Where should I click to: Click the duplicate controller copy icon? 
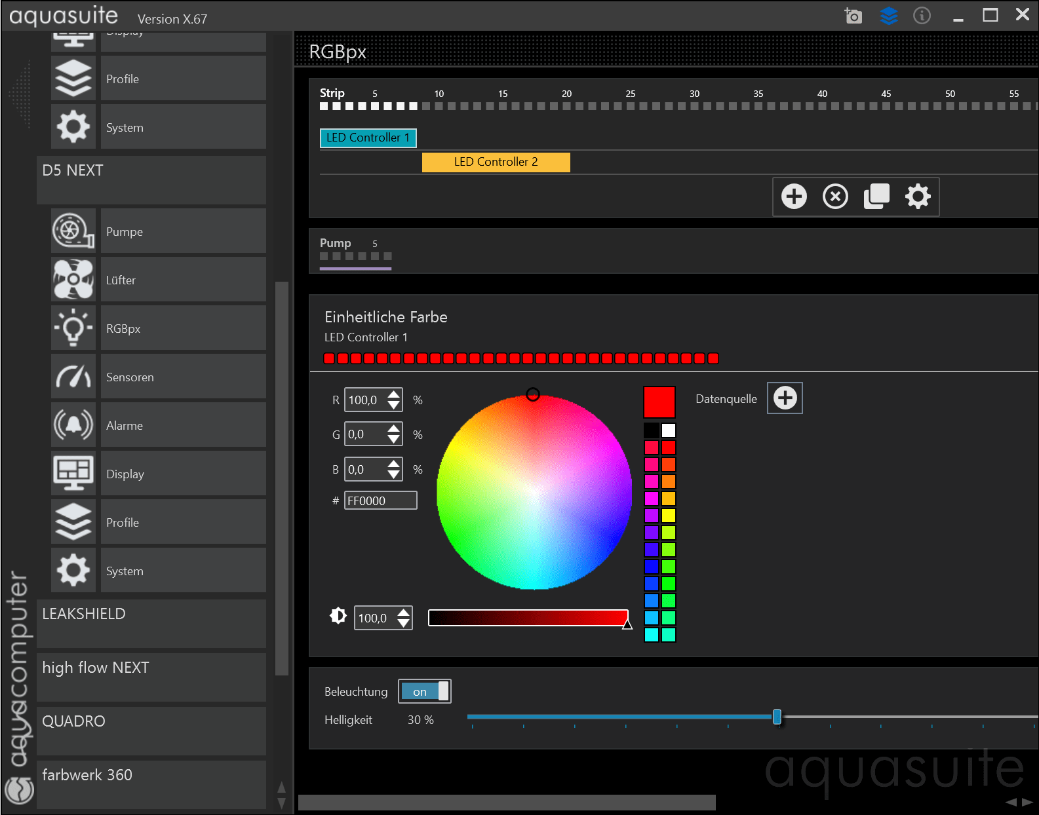point(876,197)
